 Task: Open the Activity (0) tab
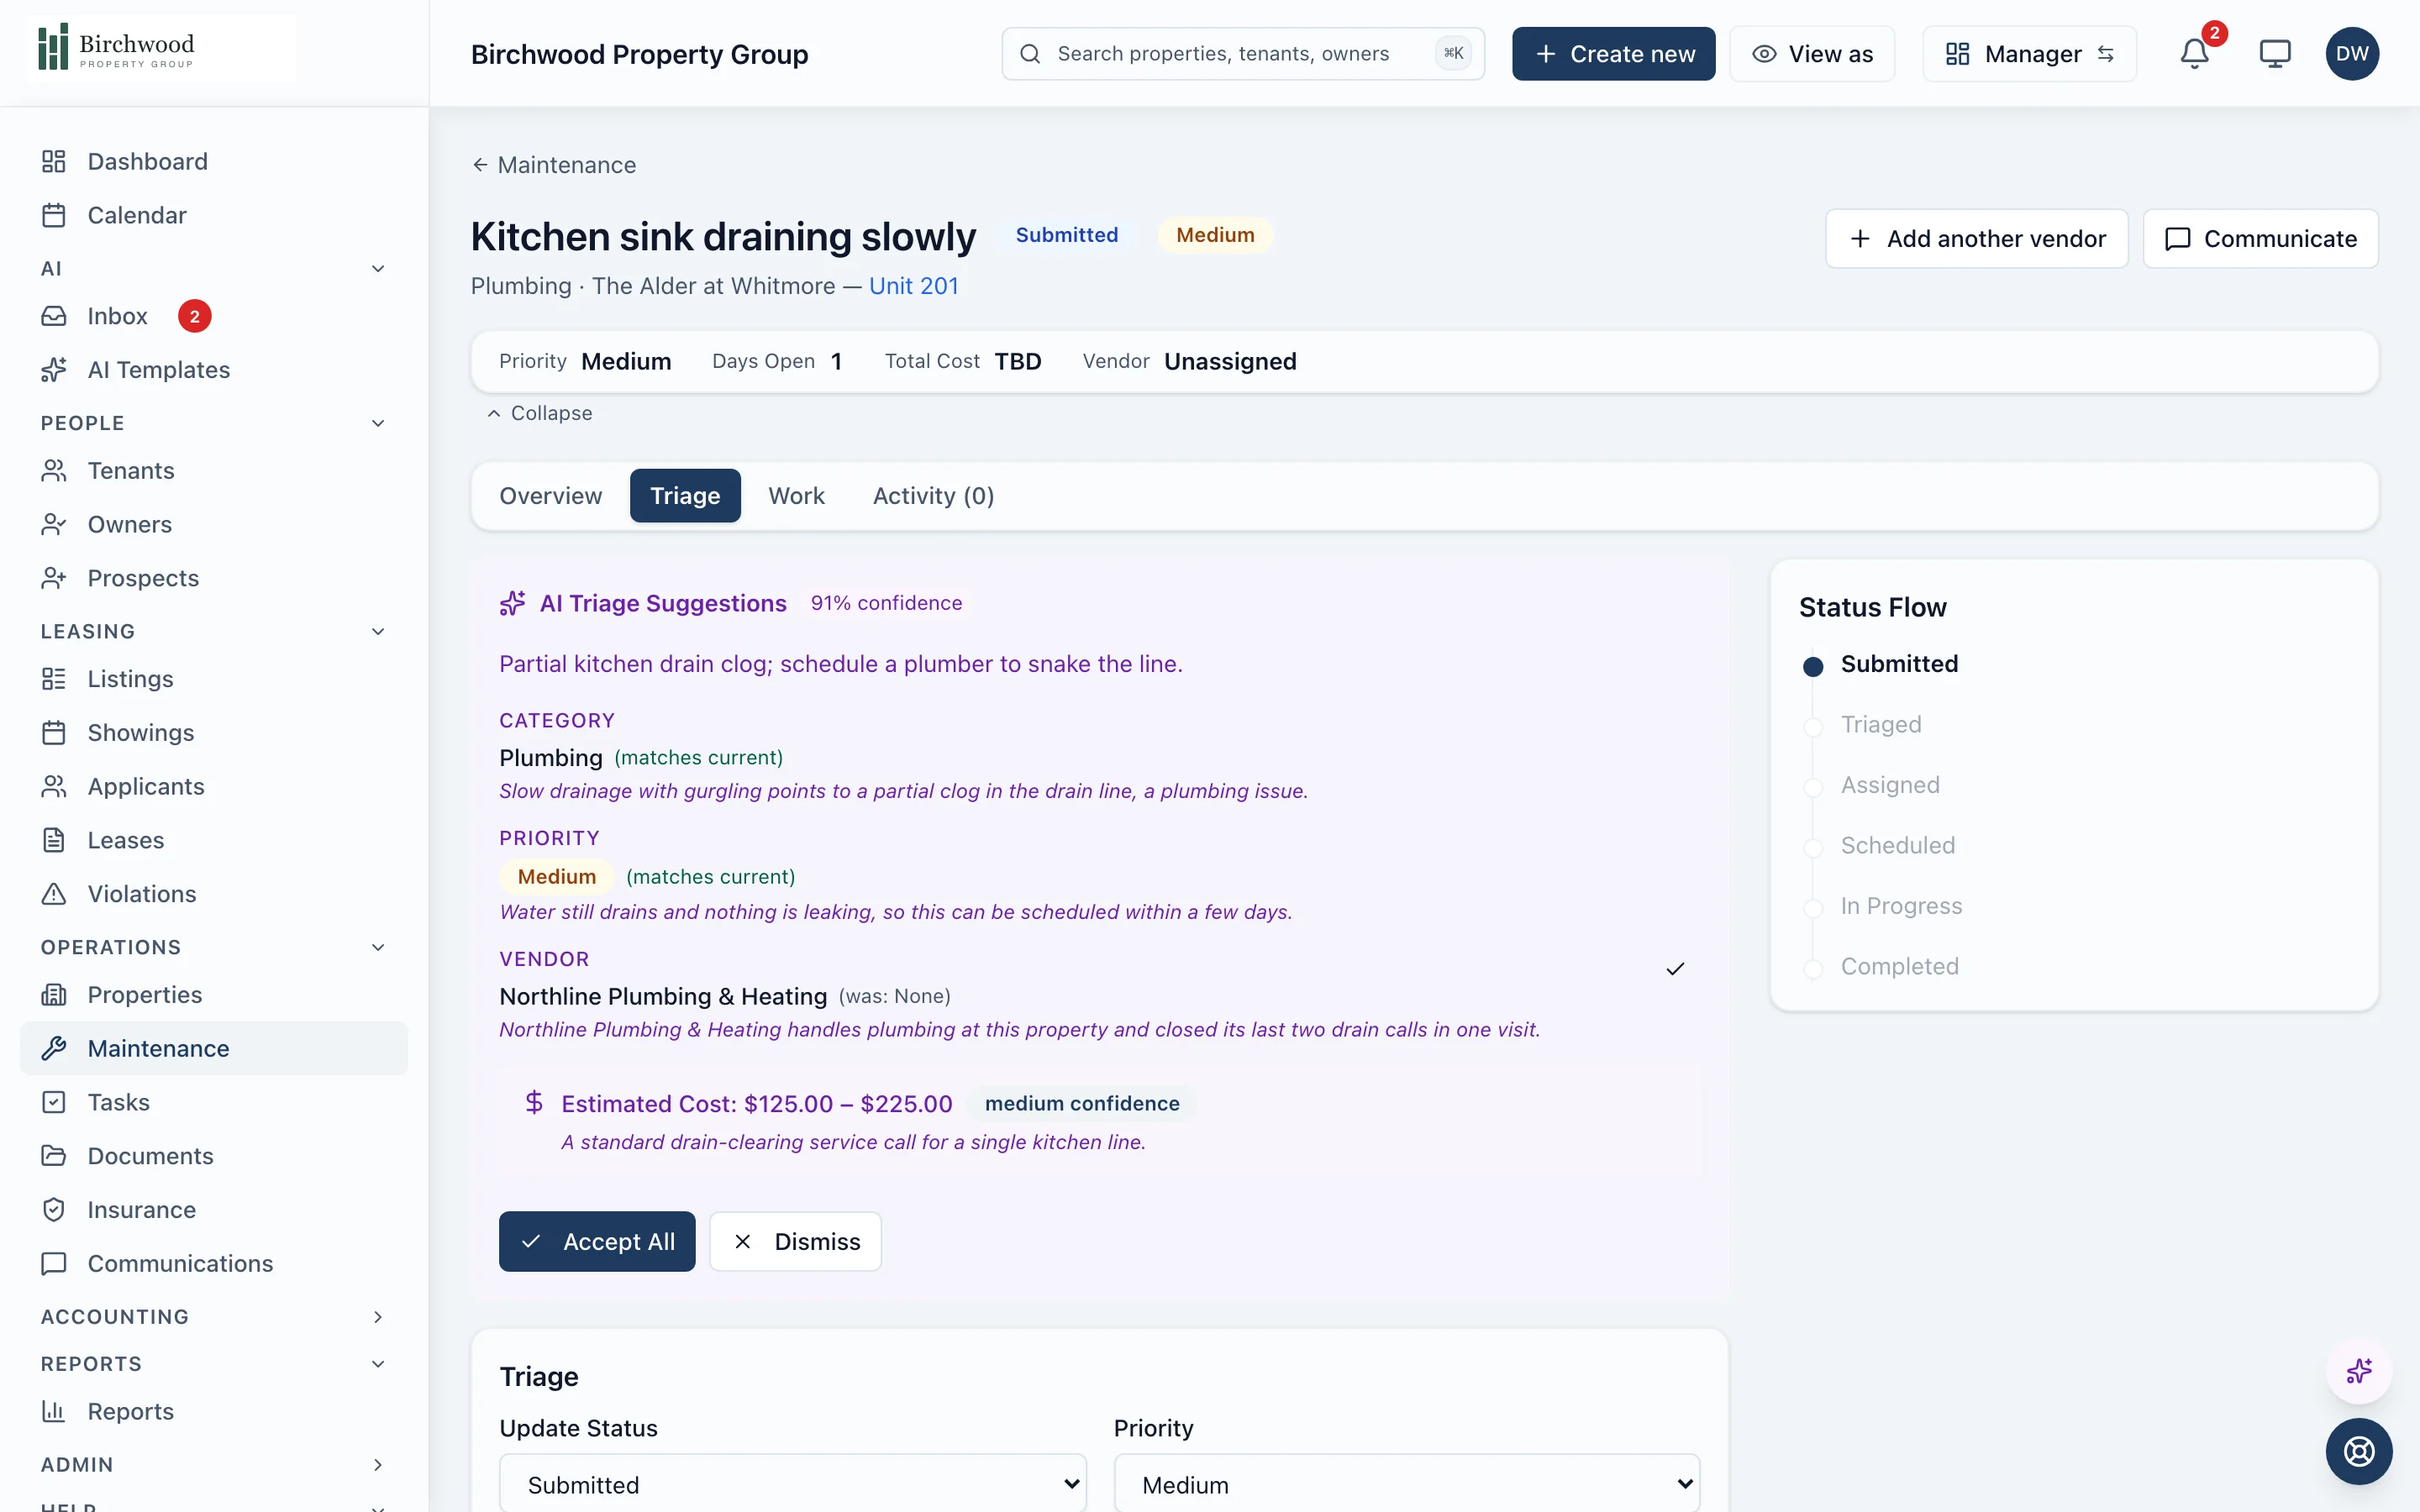[x=933, y=496]
